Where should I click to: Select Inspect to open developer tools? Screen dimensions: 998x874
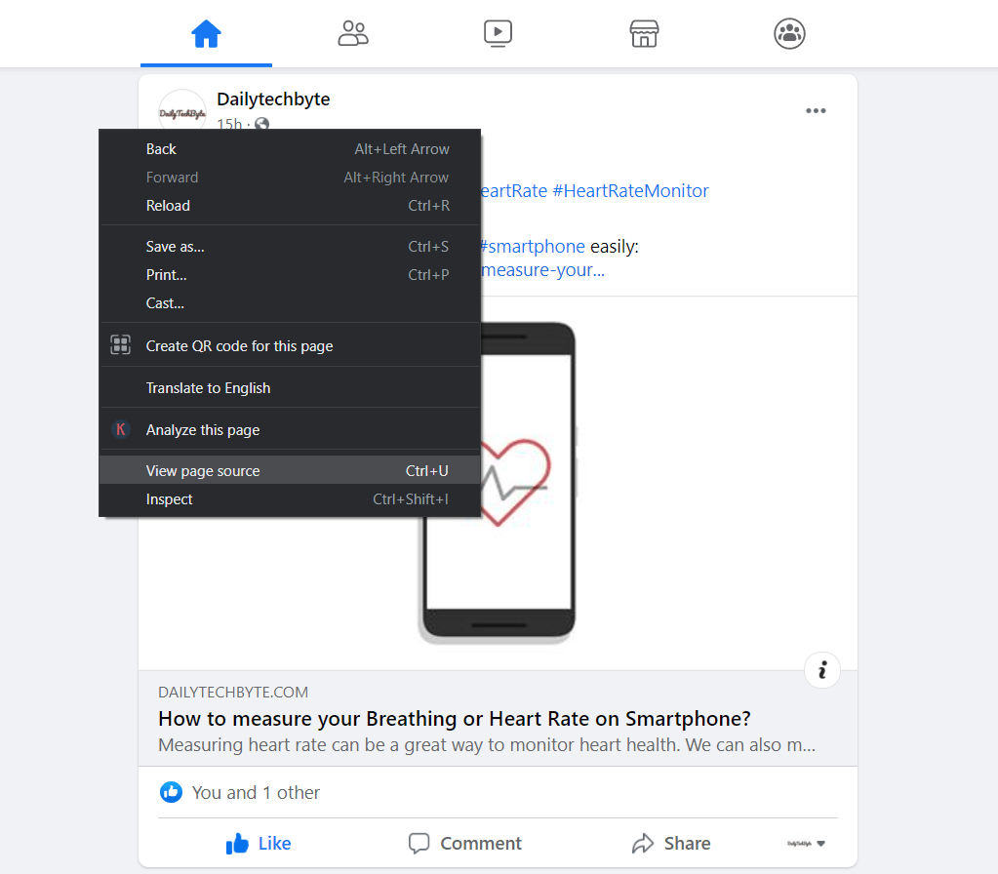click(169, 498)
